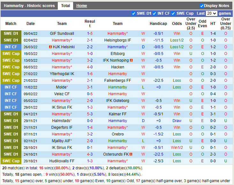Uncheck the INT CF league filter

154,13
